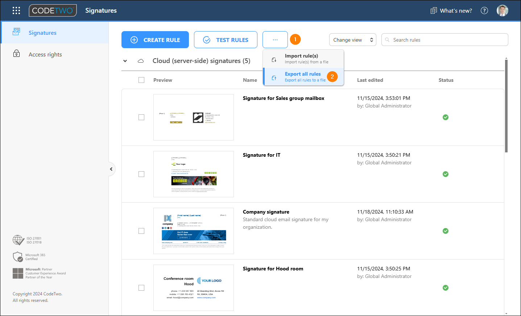Check the Sales group mailbox signature row
This screenshot has height=316, width=521.
tap(141, 117)
